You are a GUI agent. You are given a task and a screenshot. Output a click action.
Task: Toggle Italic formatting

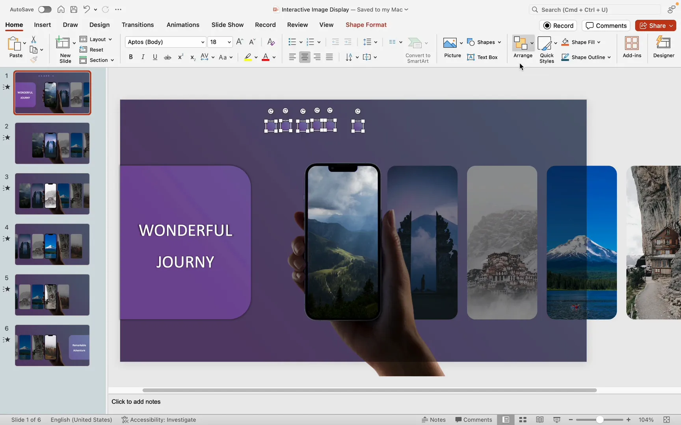(143, 57)
